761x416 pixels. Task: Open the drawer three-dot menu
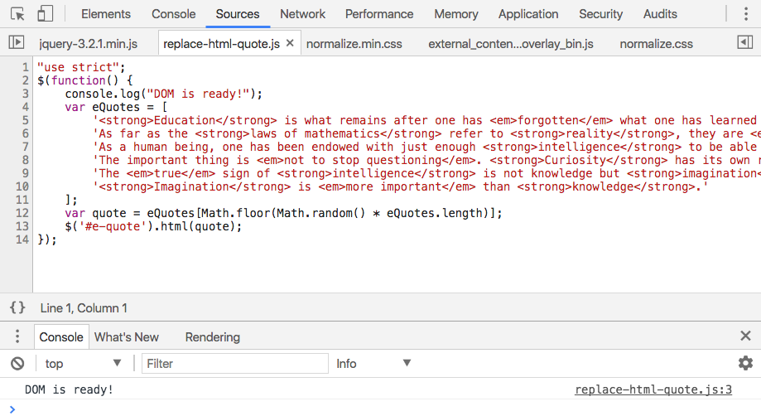[x=17, y=336]
